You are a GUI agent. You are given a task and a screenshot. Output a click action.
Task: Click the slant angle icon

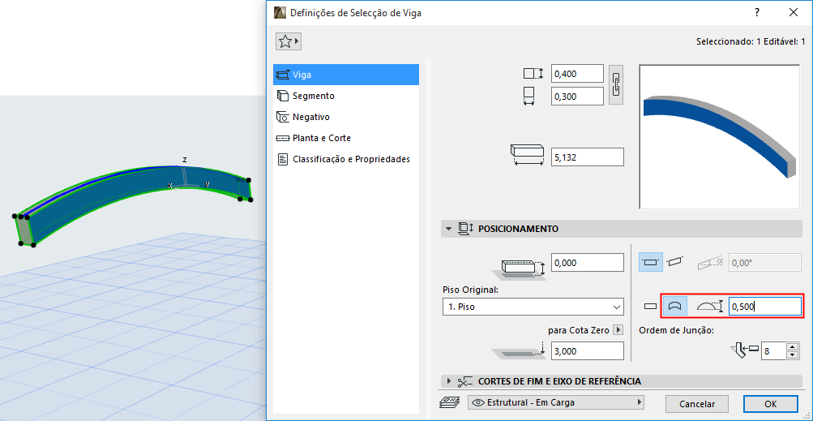pyautogui.click(x=710, y=263)
